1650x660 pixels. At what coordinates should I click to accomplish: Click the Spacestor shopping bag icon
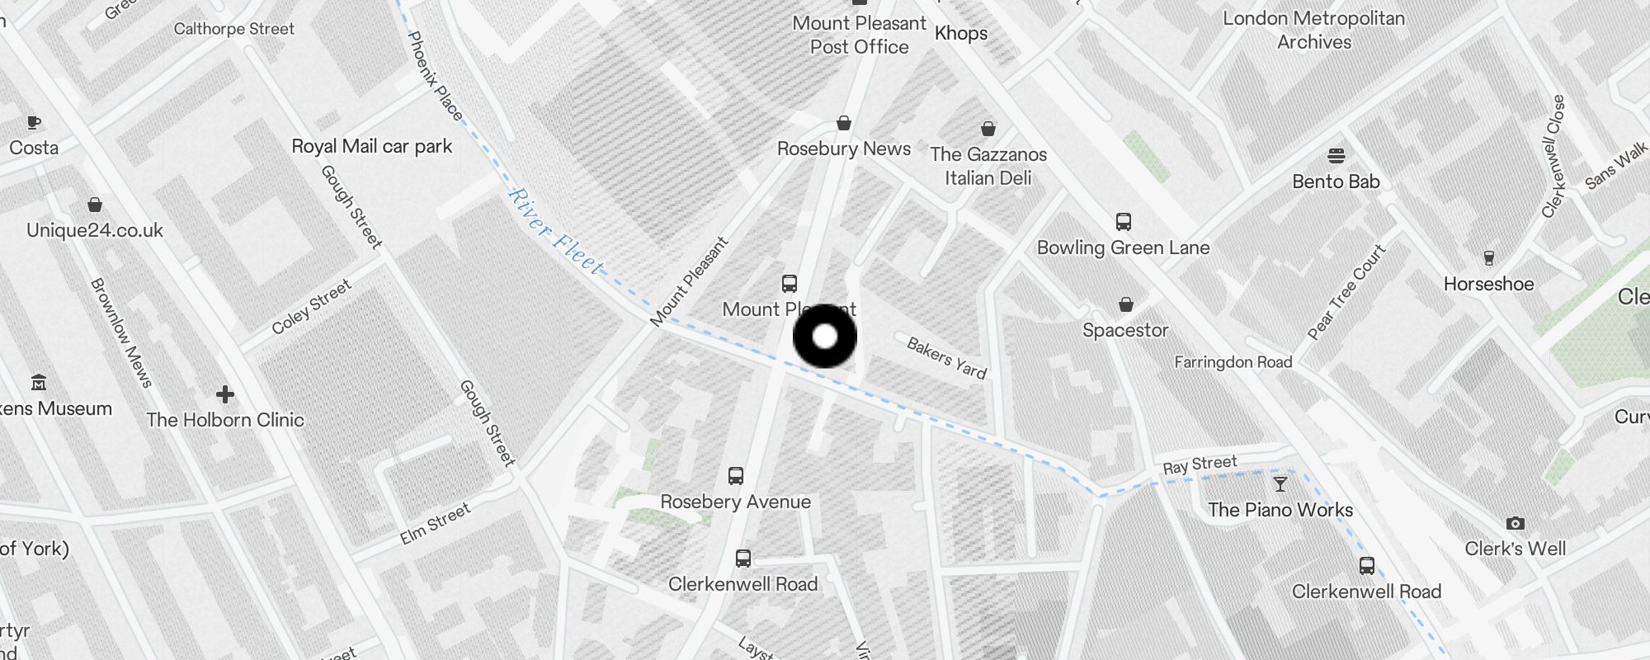coord(1126,305)
